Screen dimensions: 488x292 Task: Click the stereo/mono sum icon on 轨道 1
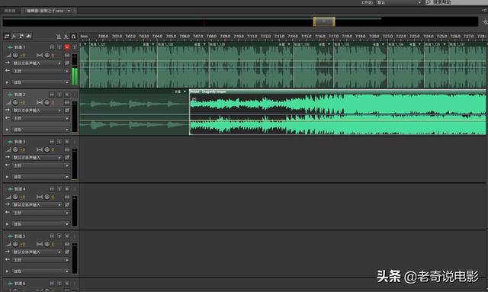67,55
